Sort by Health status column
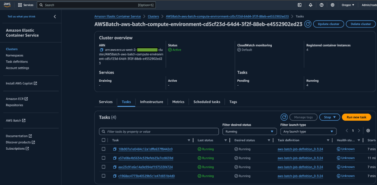 (359, 140)
